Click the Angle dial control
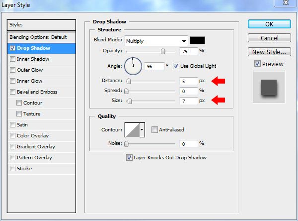This screenshot has height=221, width=298. 133,66
